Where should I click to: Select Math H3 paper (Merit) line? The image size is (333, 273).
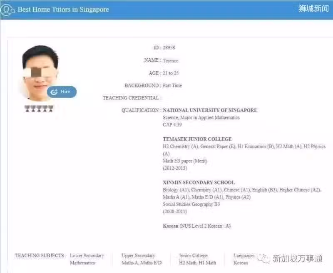point(185,161)
